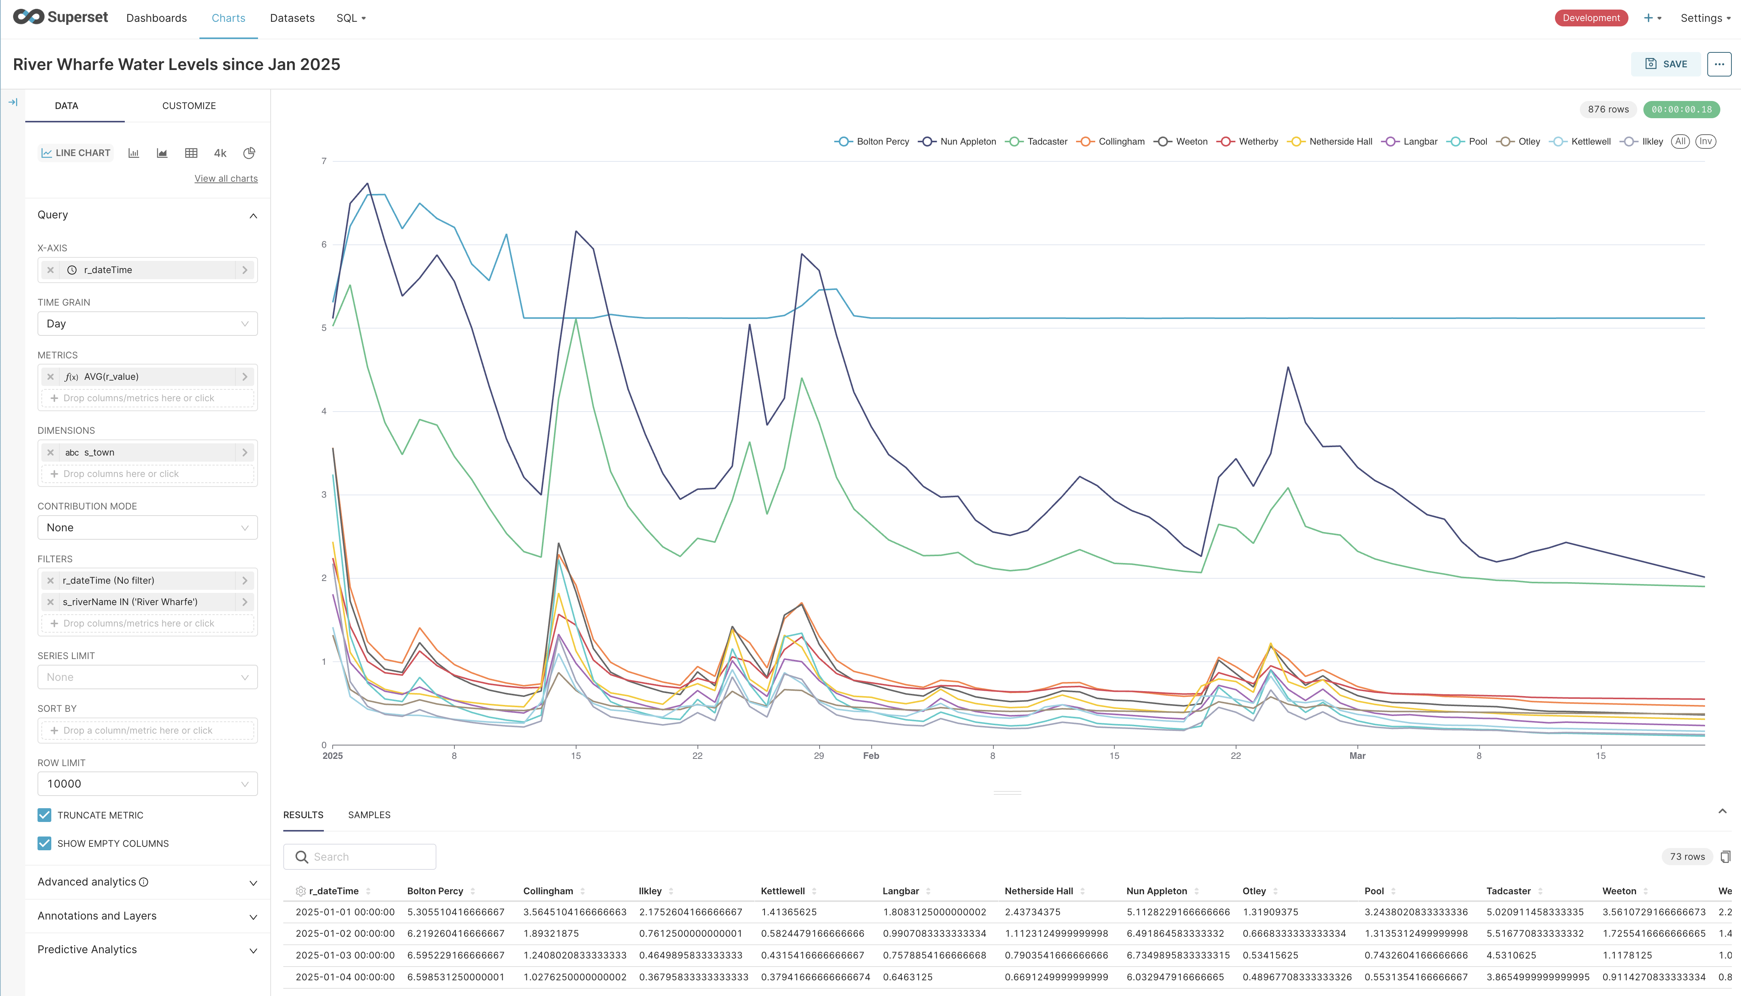The width and height of the screenshot is (1741, 996).
Task: Remove the s_town dimension
Action: coord(51,453)
